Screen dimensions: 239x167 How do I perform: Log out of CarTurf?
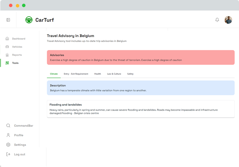coord(19,154)
